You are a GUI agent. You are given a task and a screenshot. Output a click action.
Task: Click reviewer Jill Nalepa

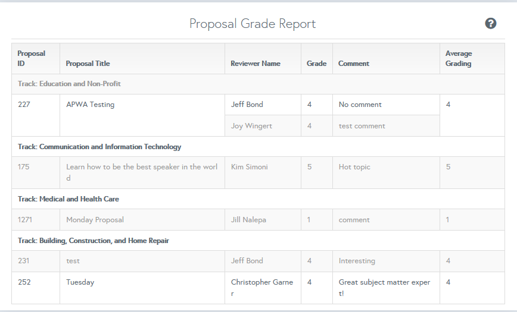248,220
